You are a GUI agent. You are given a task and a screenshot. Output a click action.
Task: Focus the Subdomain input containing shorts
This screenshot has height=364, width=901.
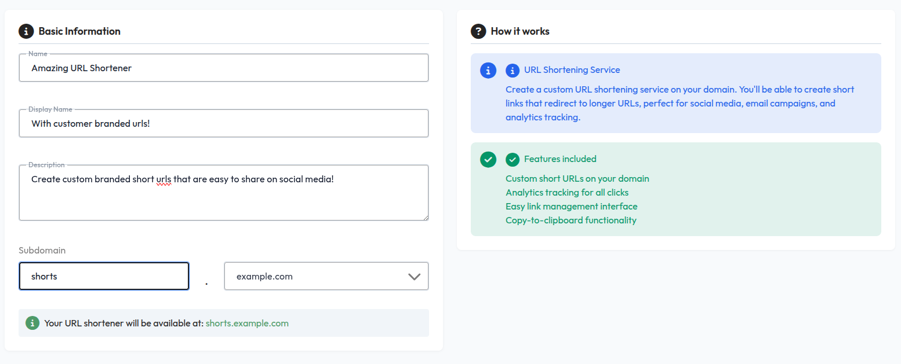pyautogui.click(x=104, y=276)
